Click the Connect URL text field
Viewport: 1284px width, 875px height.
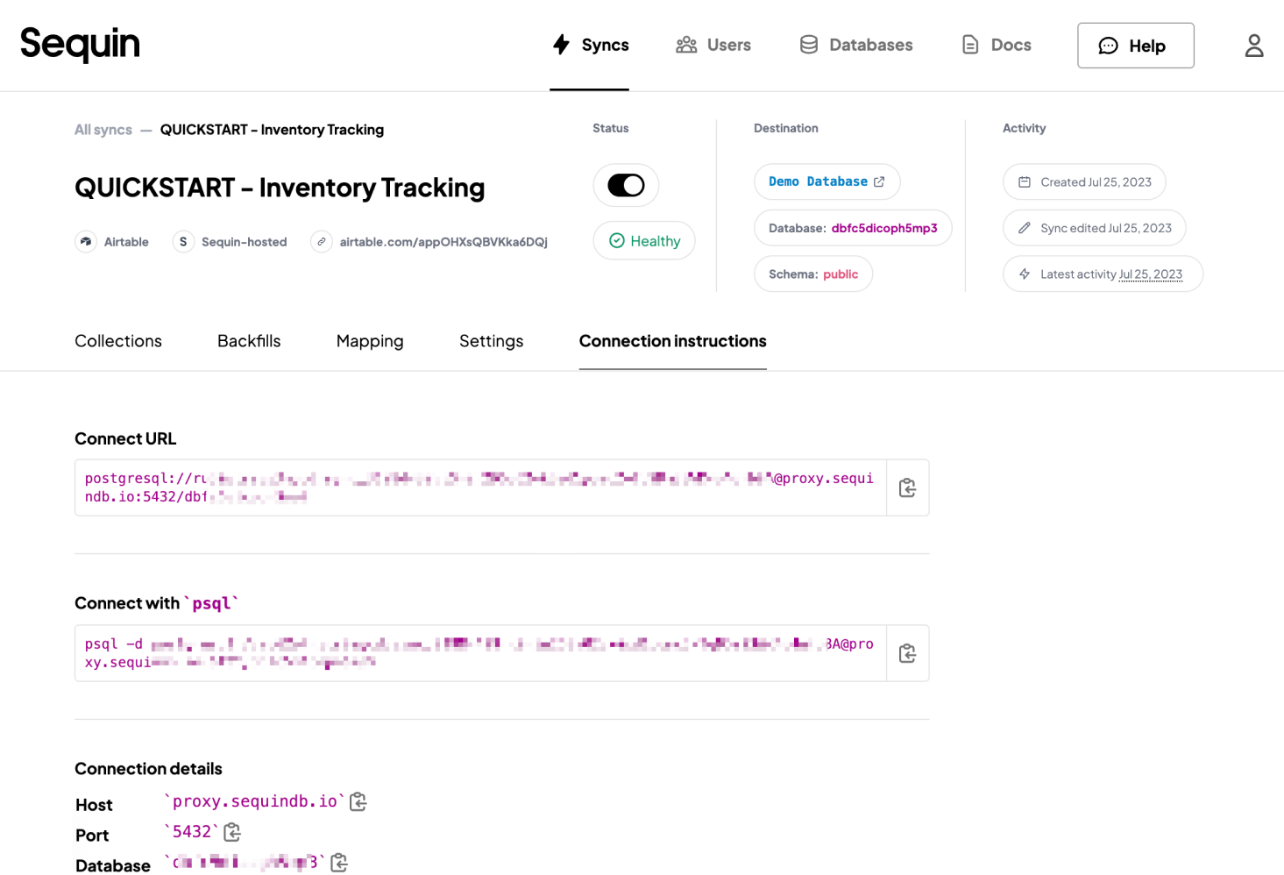tap(480, 487)
